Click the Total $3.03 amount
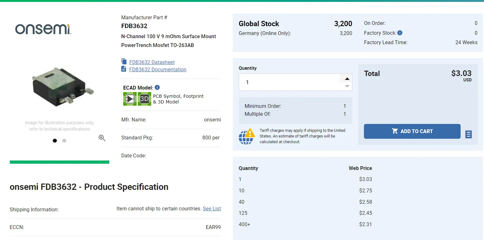Screen dimensions: 484x240 coord(461,73)
